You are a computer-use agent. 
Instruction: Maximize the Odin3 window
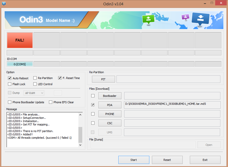click(x=212, y=3)
